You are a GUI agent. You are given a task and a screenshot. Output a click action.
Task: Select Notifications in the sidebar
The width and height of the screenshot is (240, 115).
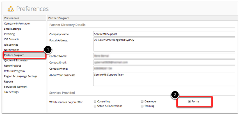12,50
